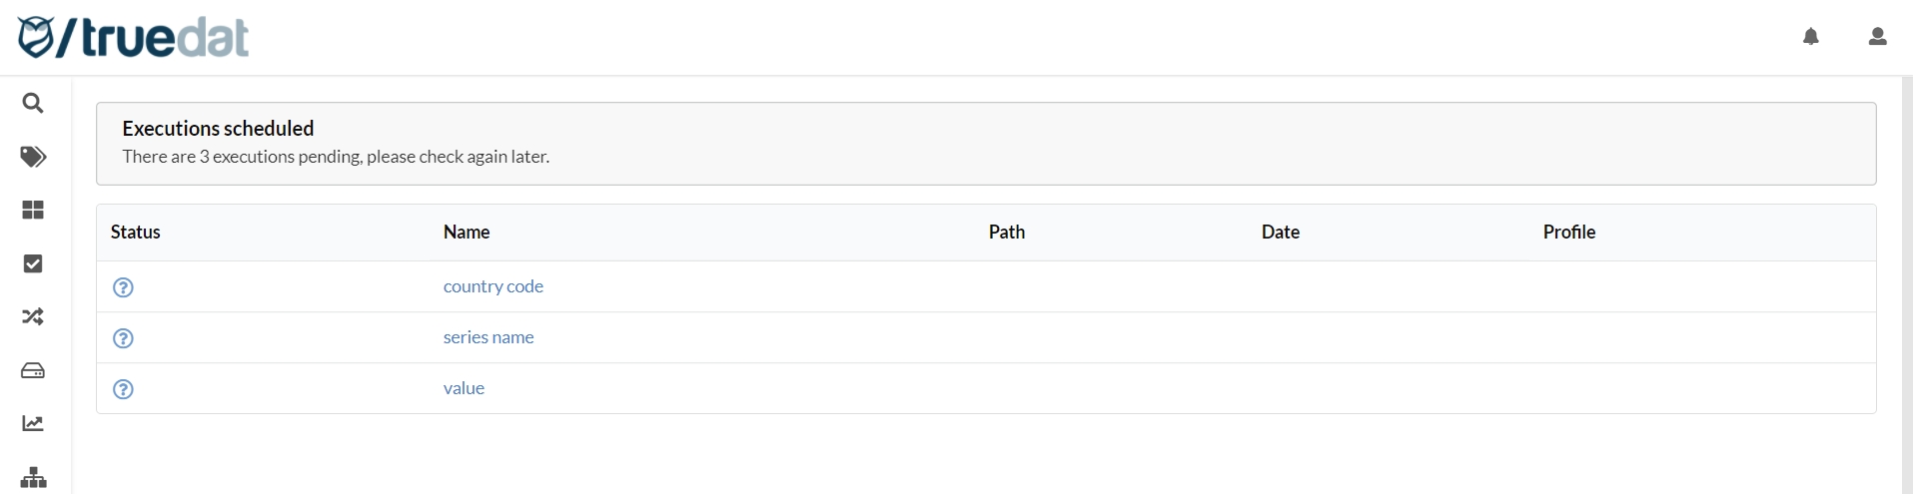1913x494 pixels.
Task: Click status icon for country code
Action: (x=123, y=287)
